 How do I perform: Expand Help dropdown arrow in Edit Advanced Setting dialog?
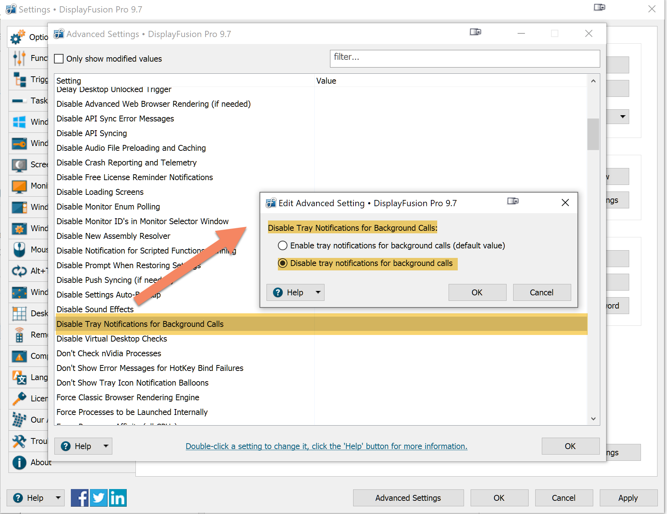pos(318,292)
